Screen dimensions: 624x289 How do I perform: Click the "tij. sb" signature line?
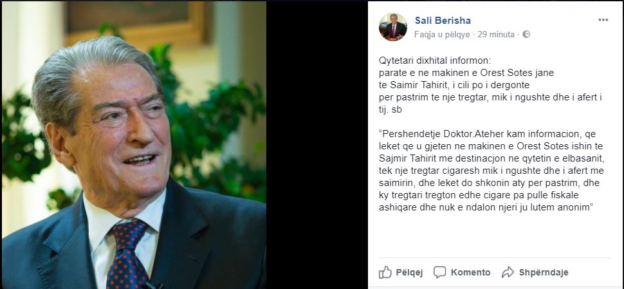coord(390,110)
